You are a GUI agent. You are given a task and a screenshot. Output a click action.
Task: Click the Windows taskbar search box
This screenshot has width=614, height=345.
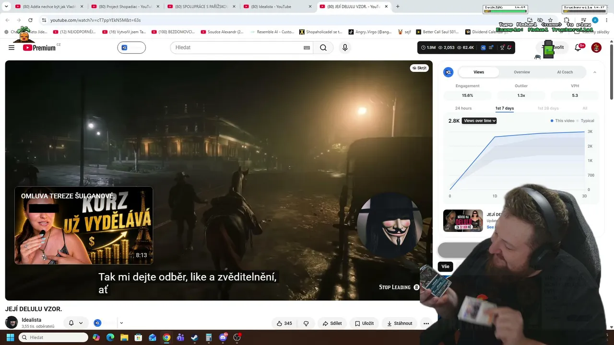tap(53, 337)
